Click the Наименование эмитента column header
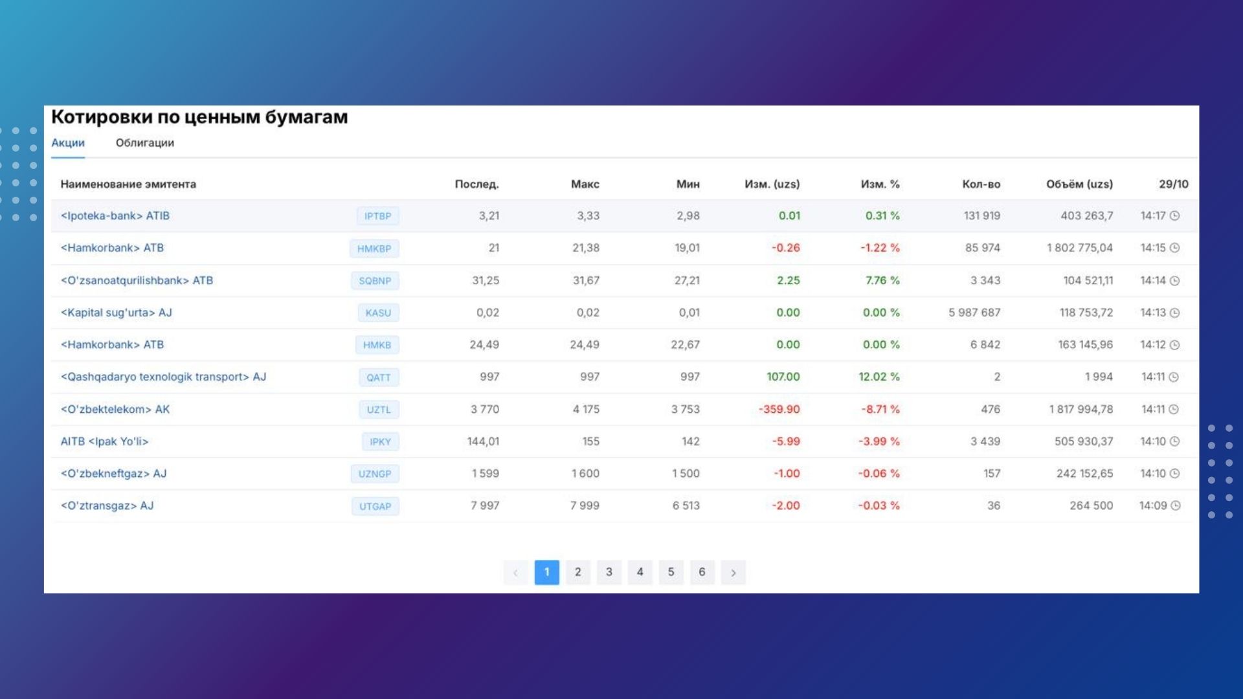The width and height of the screenshot is (1243, 699). pyautogui.click(x=128, y=184)
